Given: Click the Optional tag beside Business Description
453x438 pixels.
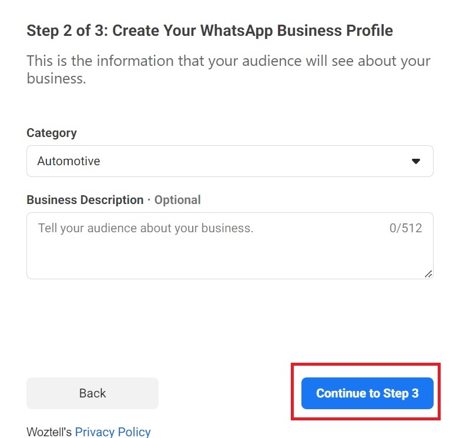Looking at the screenshot, I should (x=177, y=200).
